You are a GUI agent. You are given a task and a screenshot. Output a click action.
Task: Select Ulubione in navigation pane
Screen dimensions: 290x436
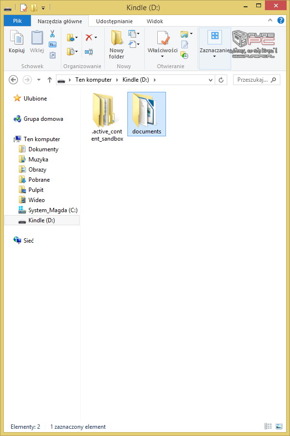coord(30,99)
